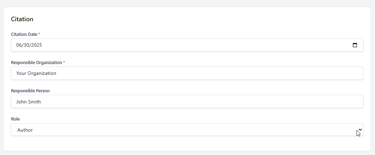Click the red asterisk beside Responsible Organization
The image size is (375, 155).
point(64,62)
